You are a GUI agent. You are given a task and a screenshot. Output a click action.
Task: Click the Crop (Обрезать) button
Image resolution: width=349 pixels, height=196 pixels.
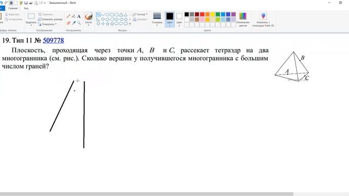point(46,15)
